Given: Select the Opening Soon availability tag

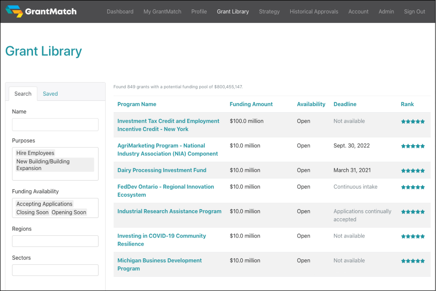Looking at the screenshot, I should (69, 212).
